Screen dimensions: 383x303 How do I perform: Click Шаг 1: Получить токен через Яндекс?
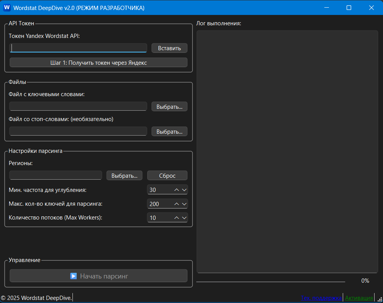[99, 62]
